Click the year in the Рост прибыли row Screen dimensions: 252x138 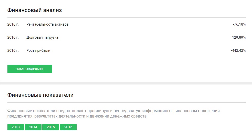click(13, 51)
